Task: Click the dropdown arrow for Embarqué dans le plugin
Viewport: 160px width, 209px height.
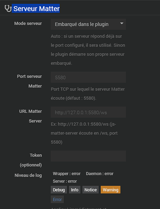Action: [x=122, y=23]
